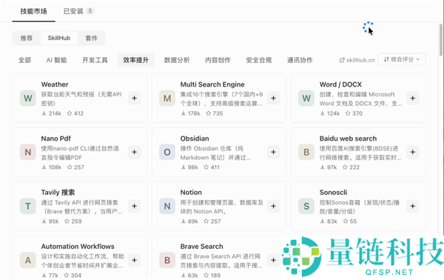
Task: Select the 套件 segment
Action: [x=91, y=38]
